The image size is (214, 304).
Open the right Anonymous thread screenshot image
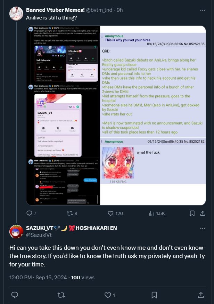tap(153, 115)
